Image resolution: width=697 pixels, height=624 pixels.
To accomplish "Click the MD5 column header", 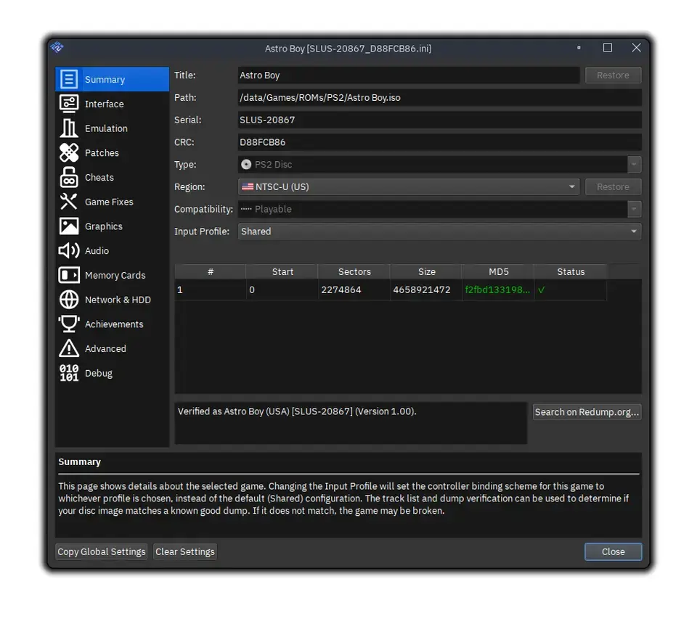I will 498,271.
